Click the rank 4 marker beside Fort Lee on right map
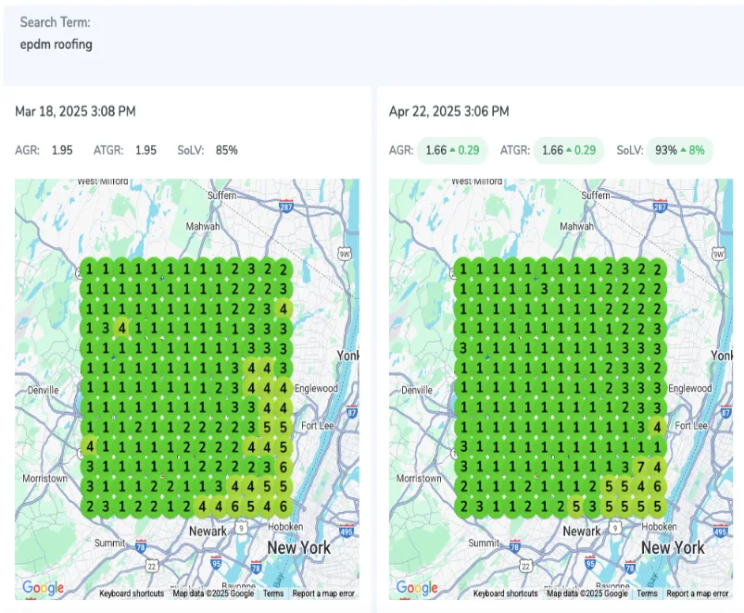Image resolution: width=744 pixels, height=613 pixels. [657, 426]
